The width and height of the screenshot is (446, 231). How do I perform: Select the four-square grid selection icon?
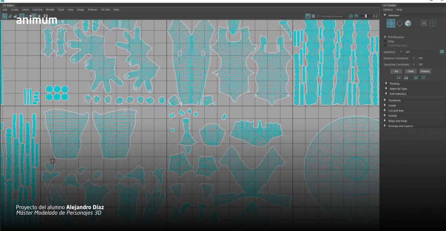433,23
